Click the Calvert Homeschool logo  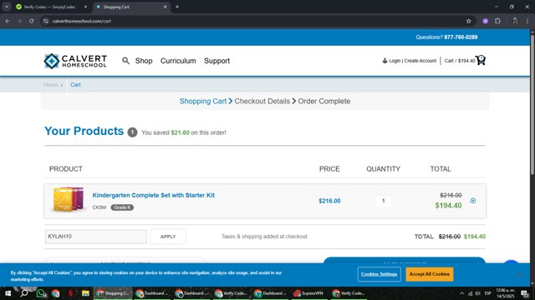(75, 61)
